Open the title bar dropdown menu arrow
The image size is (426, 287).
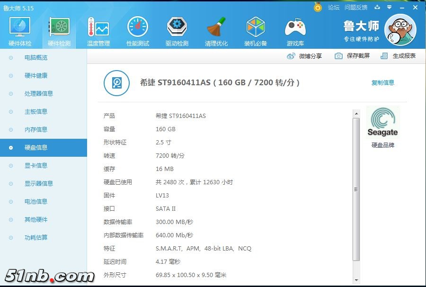389,7
